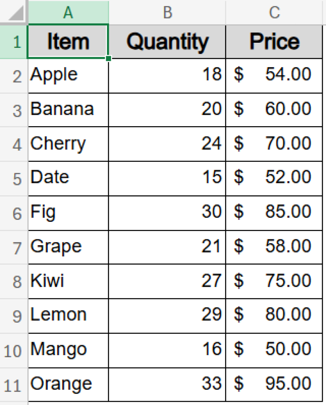This screenshot has height=405, width=326.
Task: Select the cell containing Cherry
Action: [x=67, y=144]
